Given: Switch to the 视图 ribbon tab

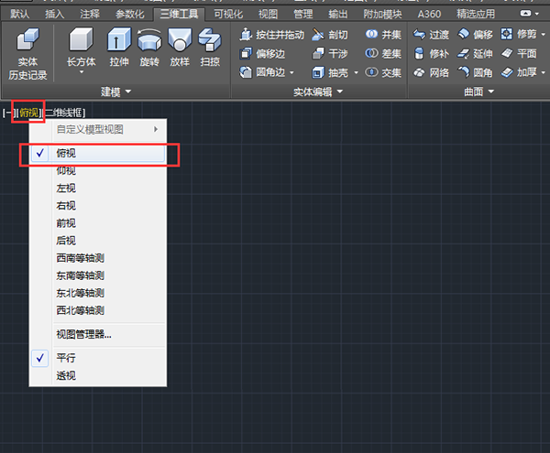Looking at the screenshot, I should coord(268,14).
